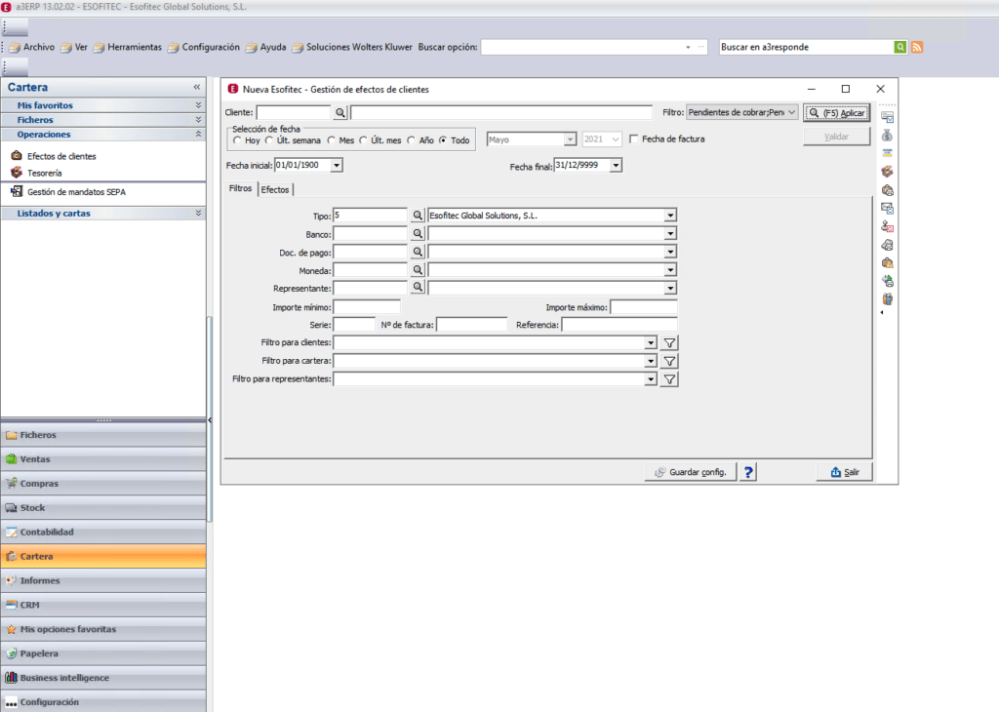
Task: Click the blue question mark help icon
Action: point(748,472)
